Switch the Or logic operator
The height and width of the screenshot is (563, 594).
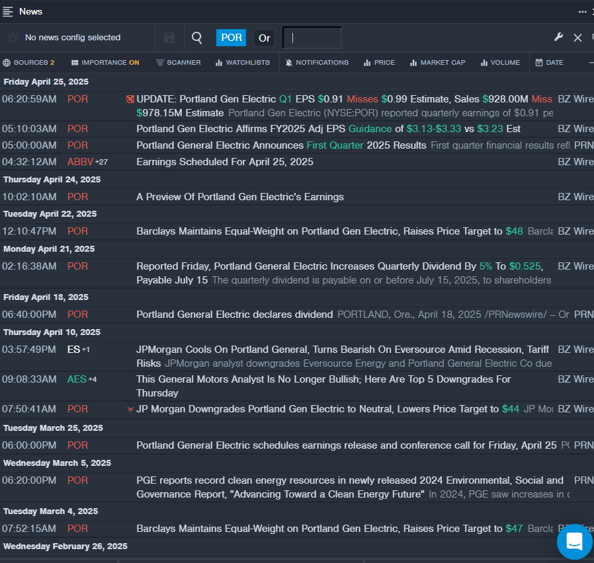click(264, 38)
